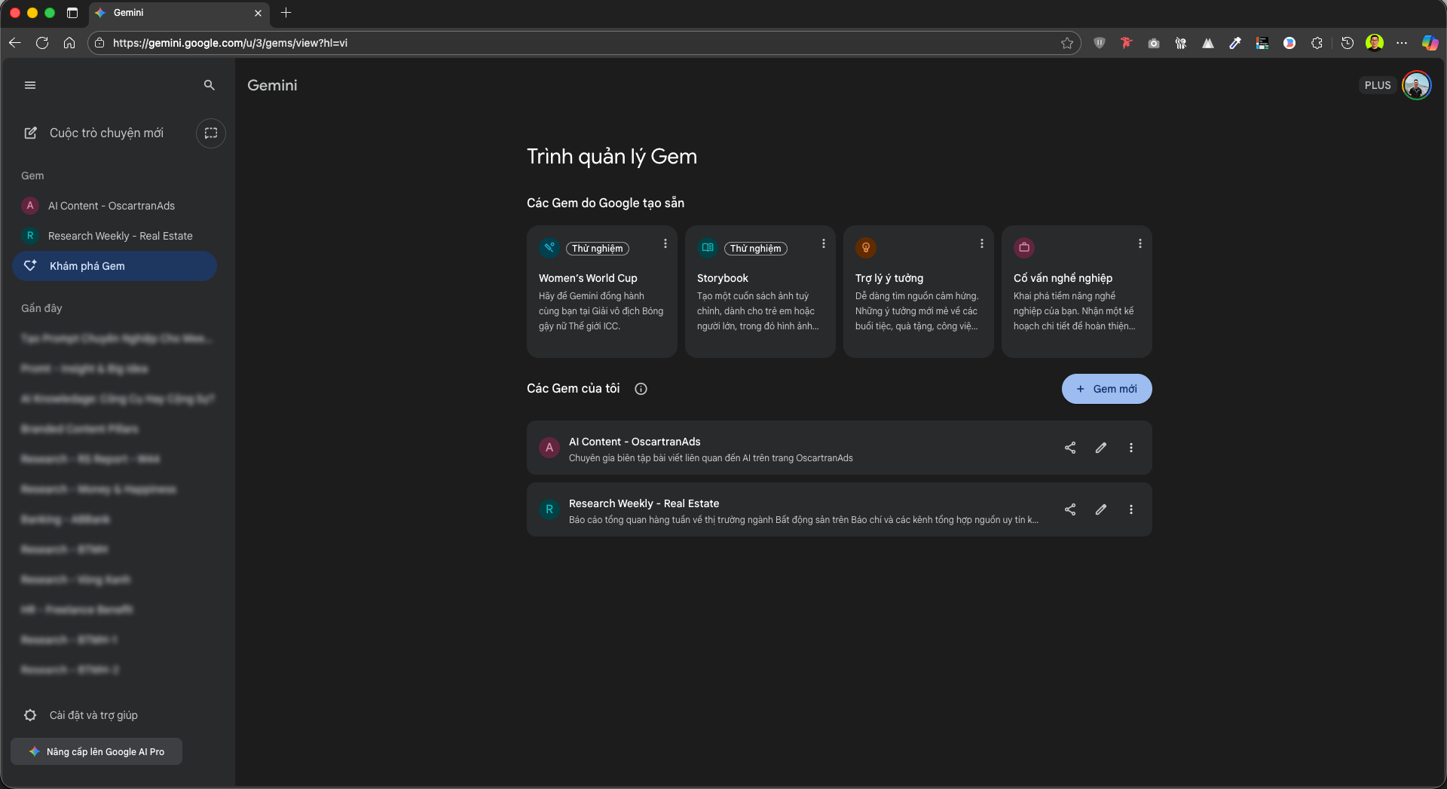This screenshot has width=1447, height=789.
Task: Reload the page in the browser toolbar
Action: (42, 43)
